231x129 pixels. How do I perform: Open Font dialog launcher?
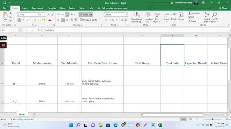[54, 25]
